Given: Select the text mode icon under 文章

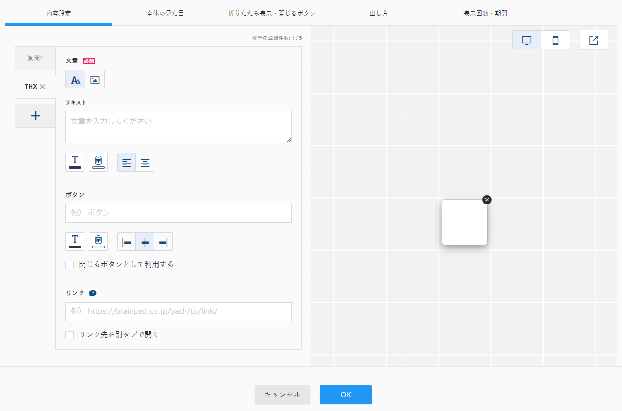Looking at the screenshot, I should coord(75,79).
